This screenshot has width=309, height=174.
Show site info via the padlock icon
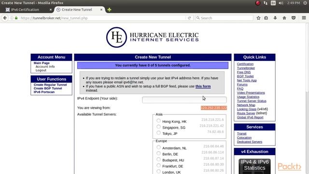coord(16,18)
